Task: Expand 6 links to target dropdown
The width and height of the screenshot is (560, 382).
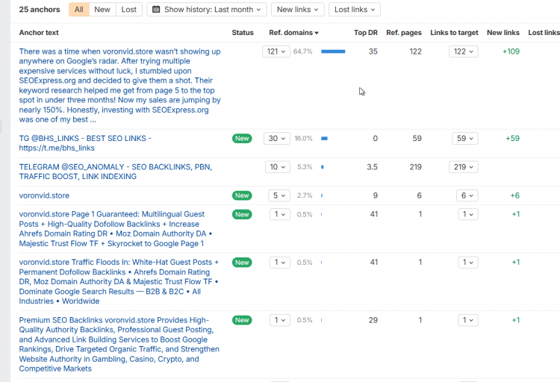Action: coord(467,195)
